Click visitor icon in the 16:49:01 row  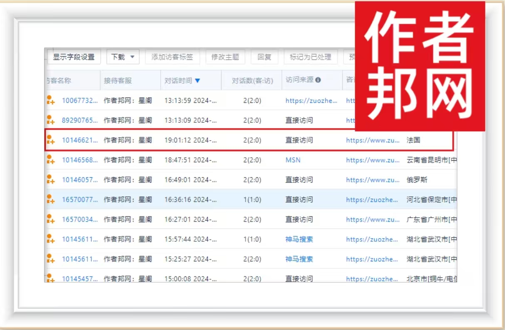click(50, 180)
